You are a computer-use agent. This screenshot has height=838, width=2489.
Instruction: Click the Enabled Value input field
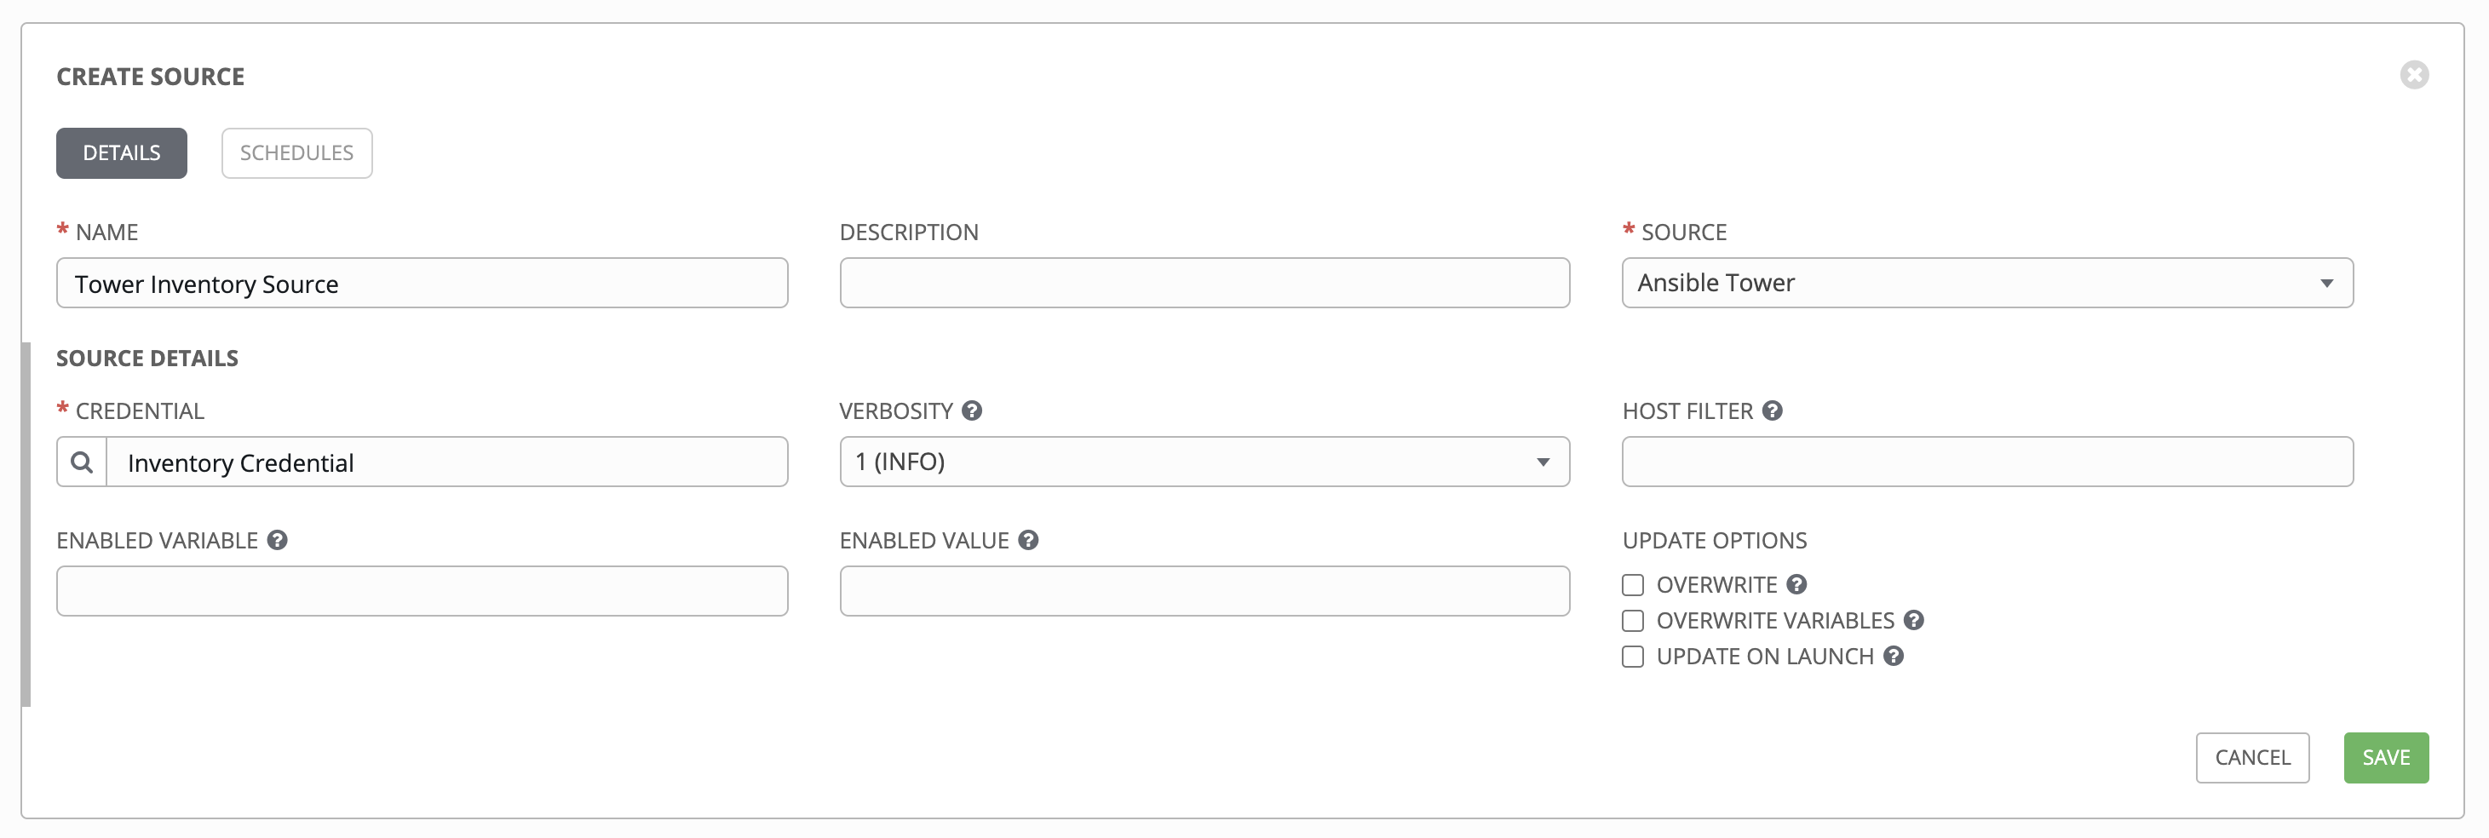pyautogui.click(x=1204, y=592)
